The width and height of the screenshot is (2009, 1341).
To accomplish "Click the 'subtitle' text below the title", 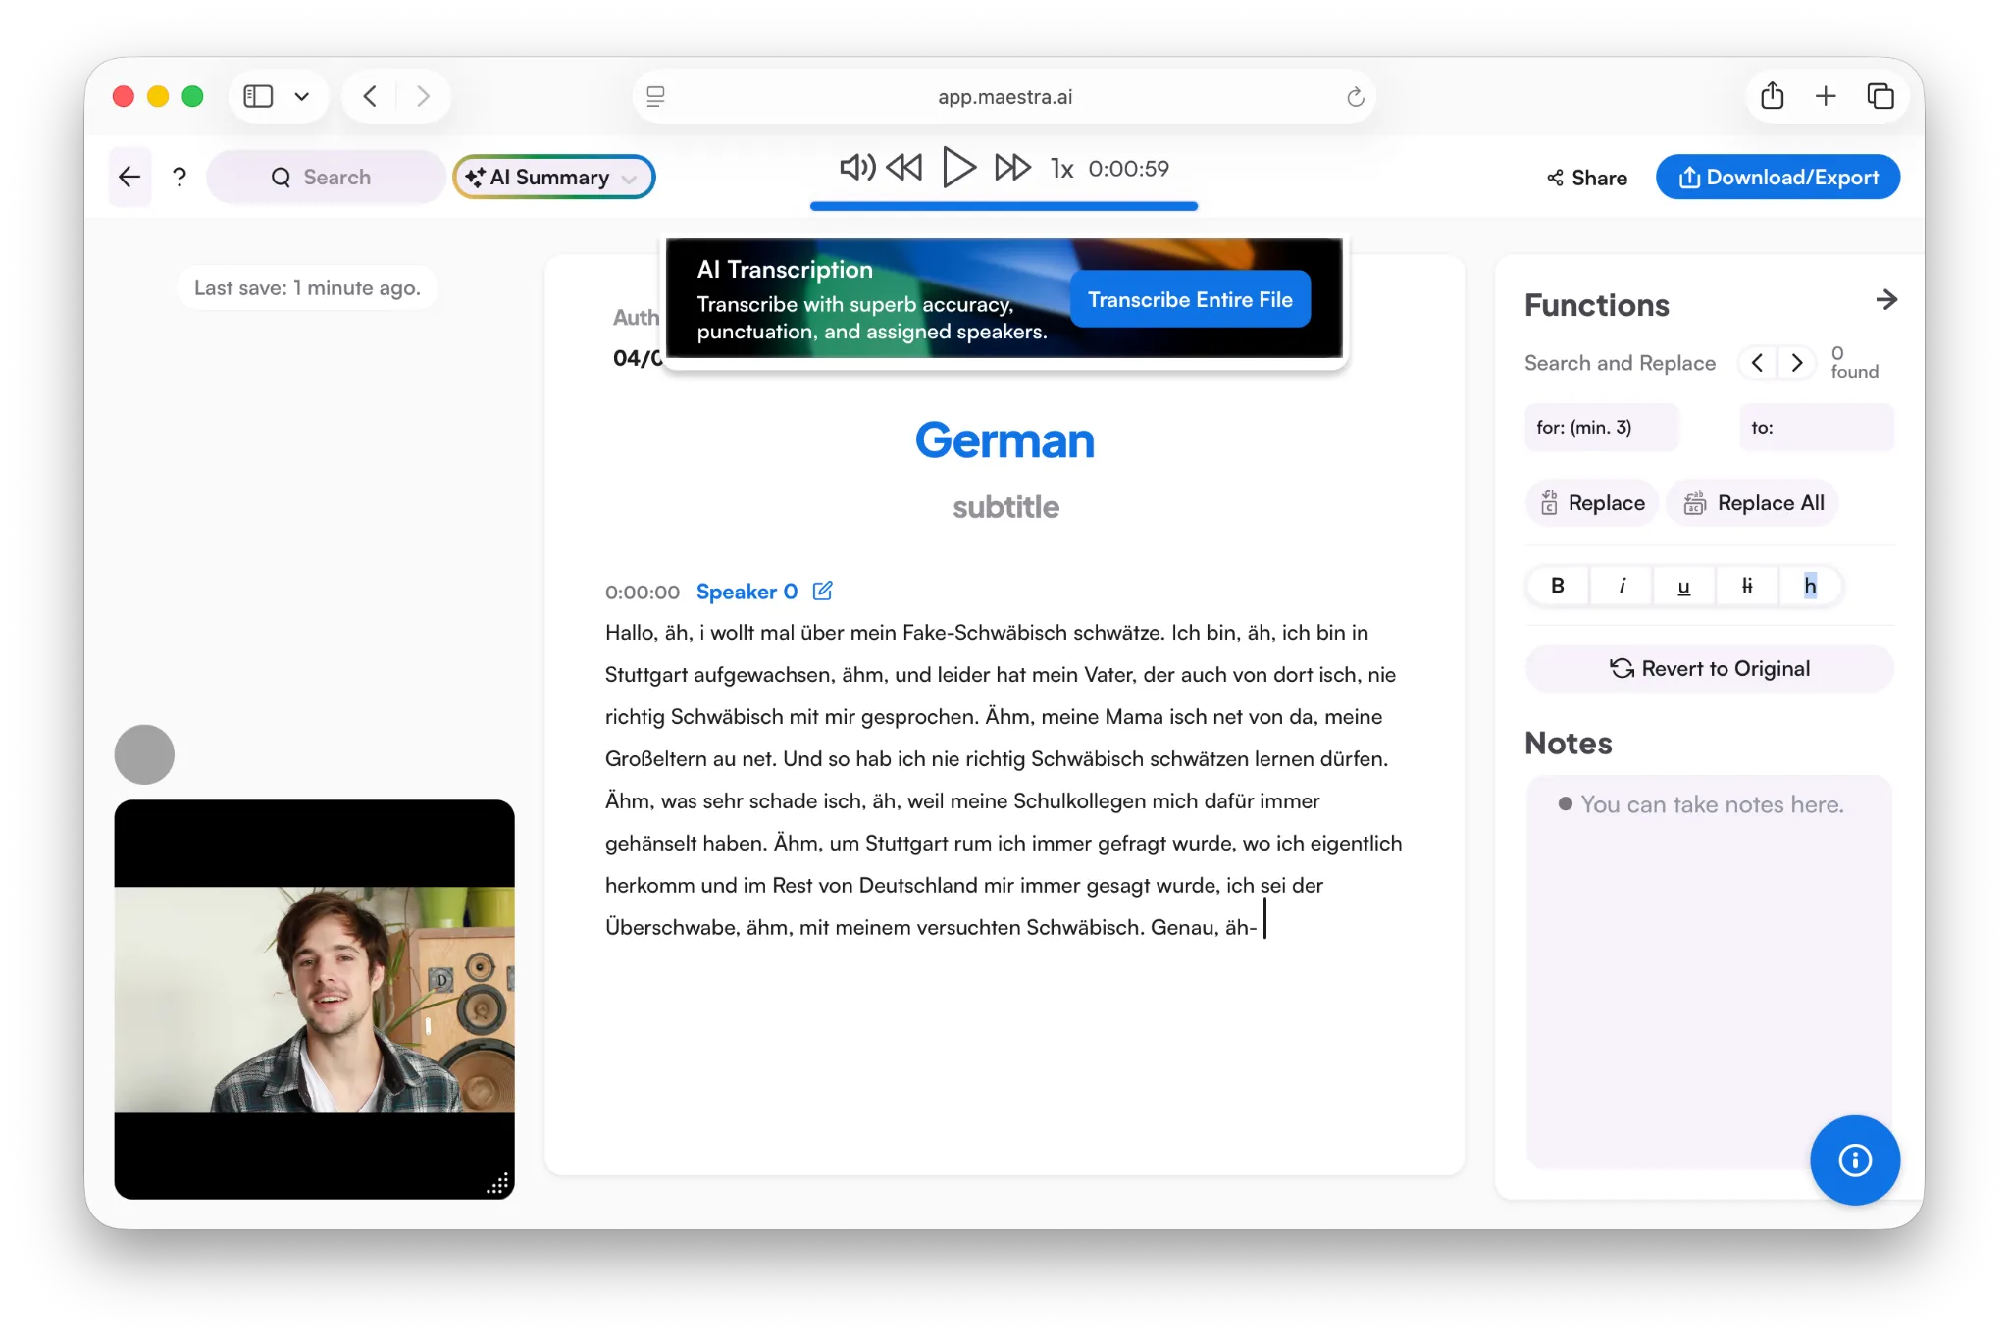I will (1005, 507).
